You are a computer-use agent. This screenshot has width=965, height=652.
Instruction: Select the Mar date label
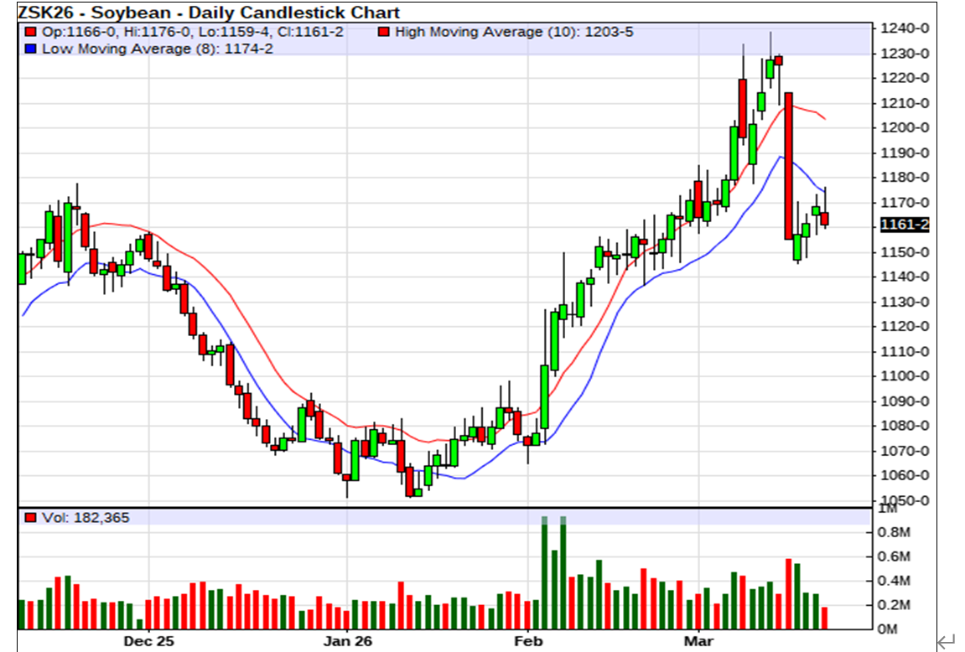point(698,641)
